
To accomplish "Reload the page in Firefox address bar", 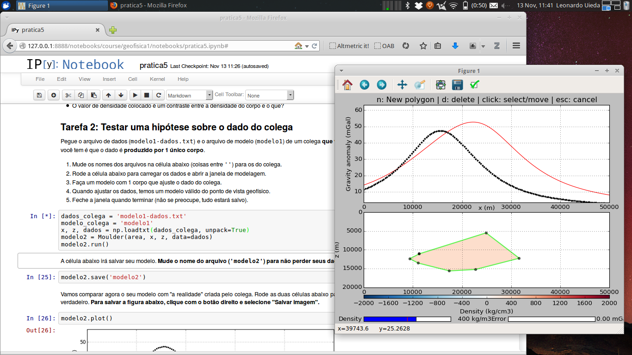I will coord(315,46).
